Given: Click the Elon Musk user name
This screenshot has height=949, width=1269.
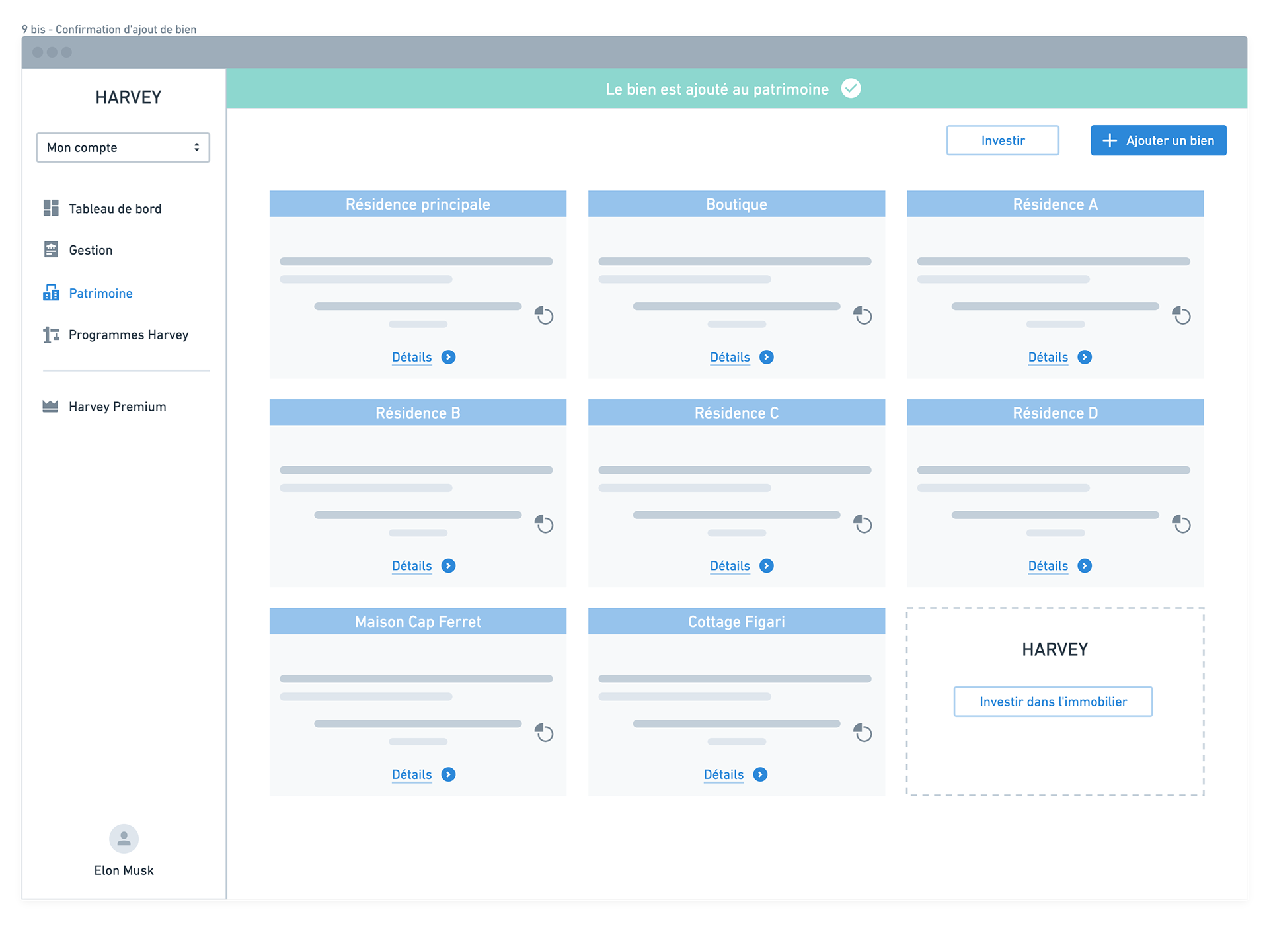Looking at the screenshot, I should point(124,870).
